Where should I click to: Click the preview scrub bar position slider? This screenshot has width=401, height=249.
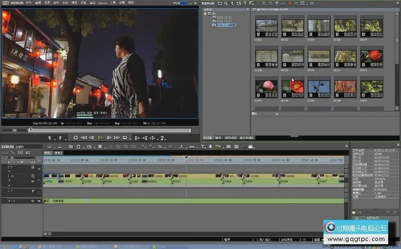(30, 130)
